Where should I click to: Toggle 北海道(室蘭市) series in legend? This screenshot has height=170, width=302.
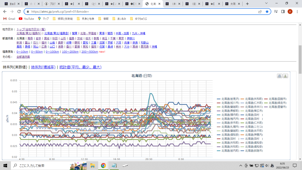pyautogui.click(x=275, y=107)
